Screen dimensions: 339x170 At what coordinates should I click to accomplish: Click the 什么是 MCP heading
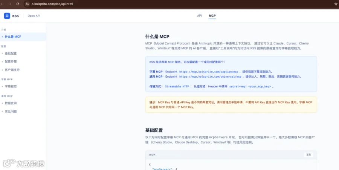point(157,37)
